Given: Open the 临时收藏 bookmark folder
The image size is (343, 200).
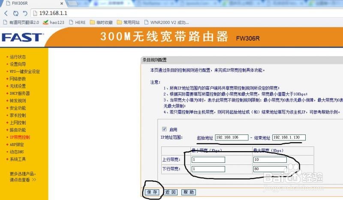Looking at the screenshot, I should coord(101,22).
